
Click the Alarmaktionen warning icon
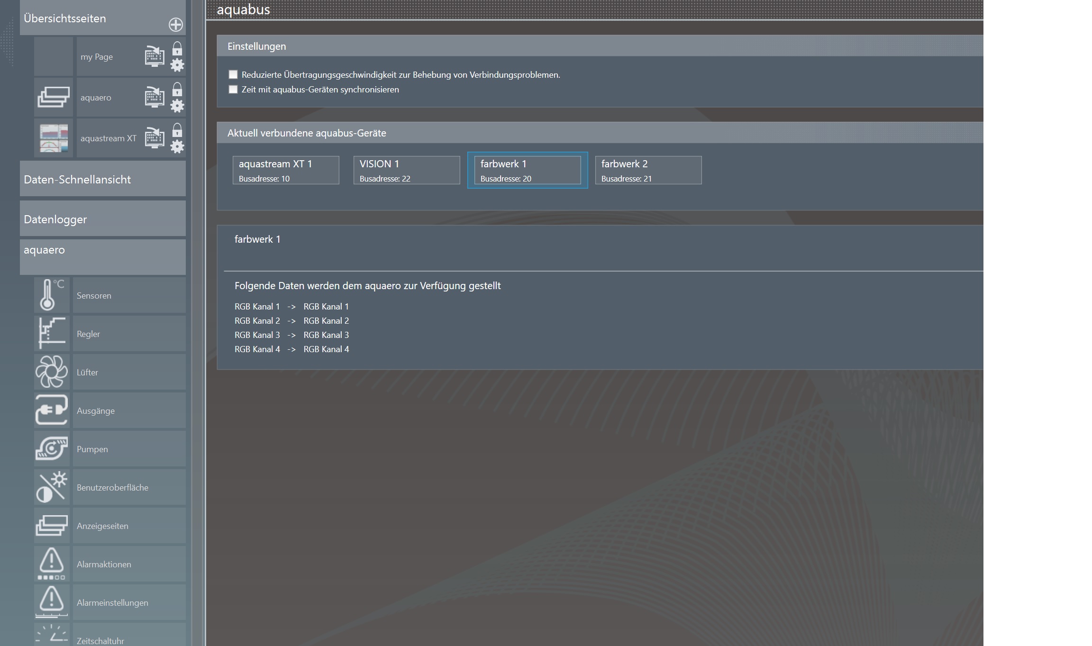[52, 564]
